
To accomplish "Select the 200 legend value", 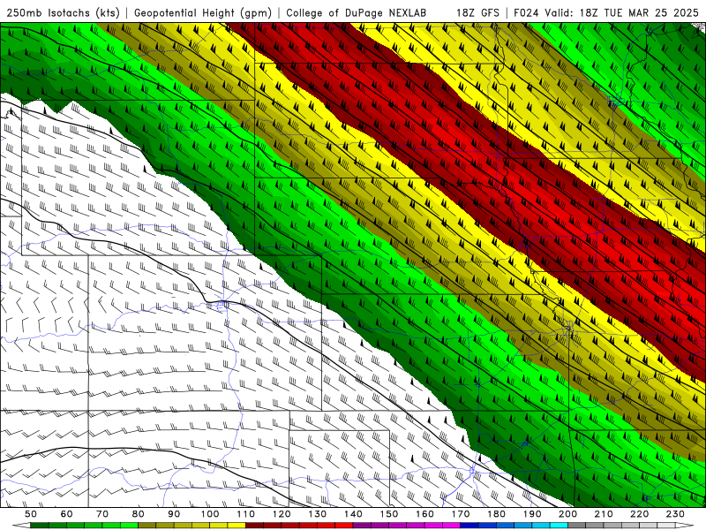I will pos(567,514).
